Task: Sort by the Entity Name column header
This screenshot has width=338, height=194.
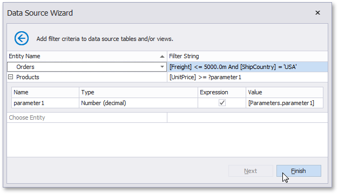Action: 87,57
